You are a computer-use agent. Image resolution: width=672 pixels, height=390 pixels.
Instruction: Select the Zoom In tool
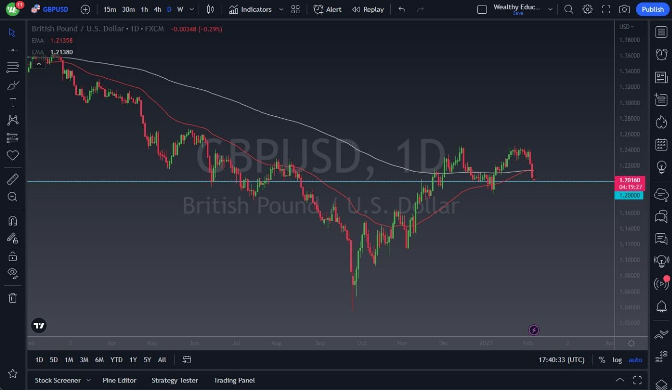click(x=13, y=197)
